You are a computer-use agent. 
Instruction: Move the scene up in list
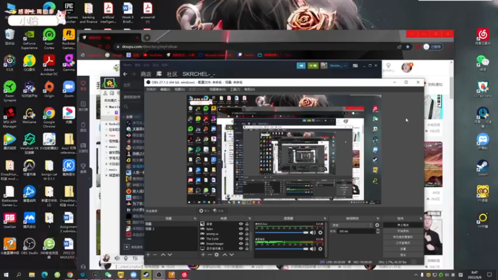[163, 254]
